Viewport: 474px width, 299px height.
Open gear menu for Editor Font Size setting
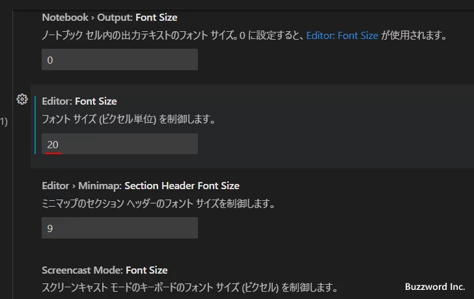[x=22, y=99]
